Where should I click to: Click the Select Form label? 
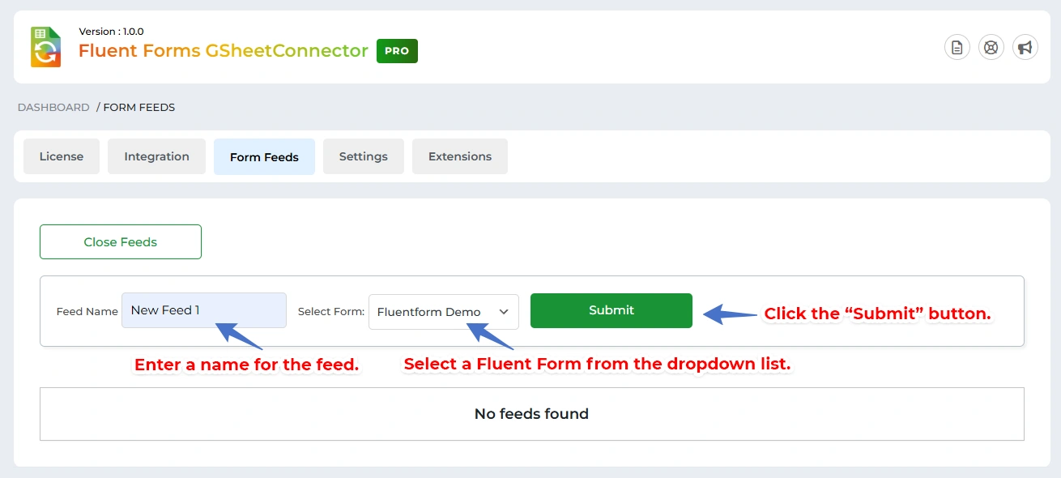click(x=331, y=312)
